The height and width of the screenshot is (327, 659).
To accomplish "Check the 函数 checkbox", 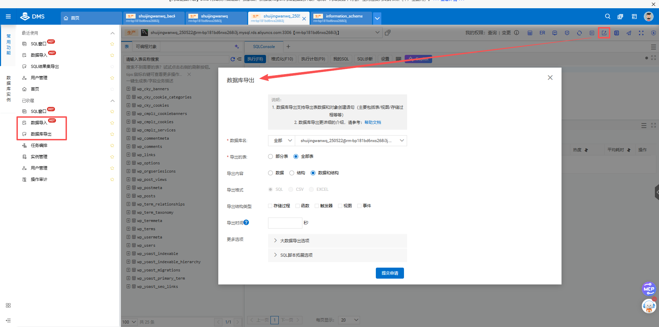I will pos(298,206).
